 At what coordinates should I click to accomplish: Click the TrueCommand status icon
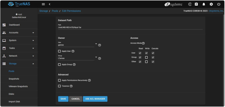point(190,4)
